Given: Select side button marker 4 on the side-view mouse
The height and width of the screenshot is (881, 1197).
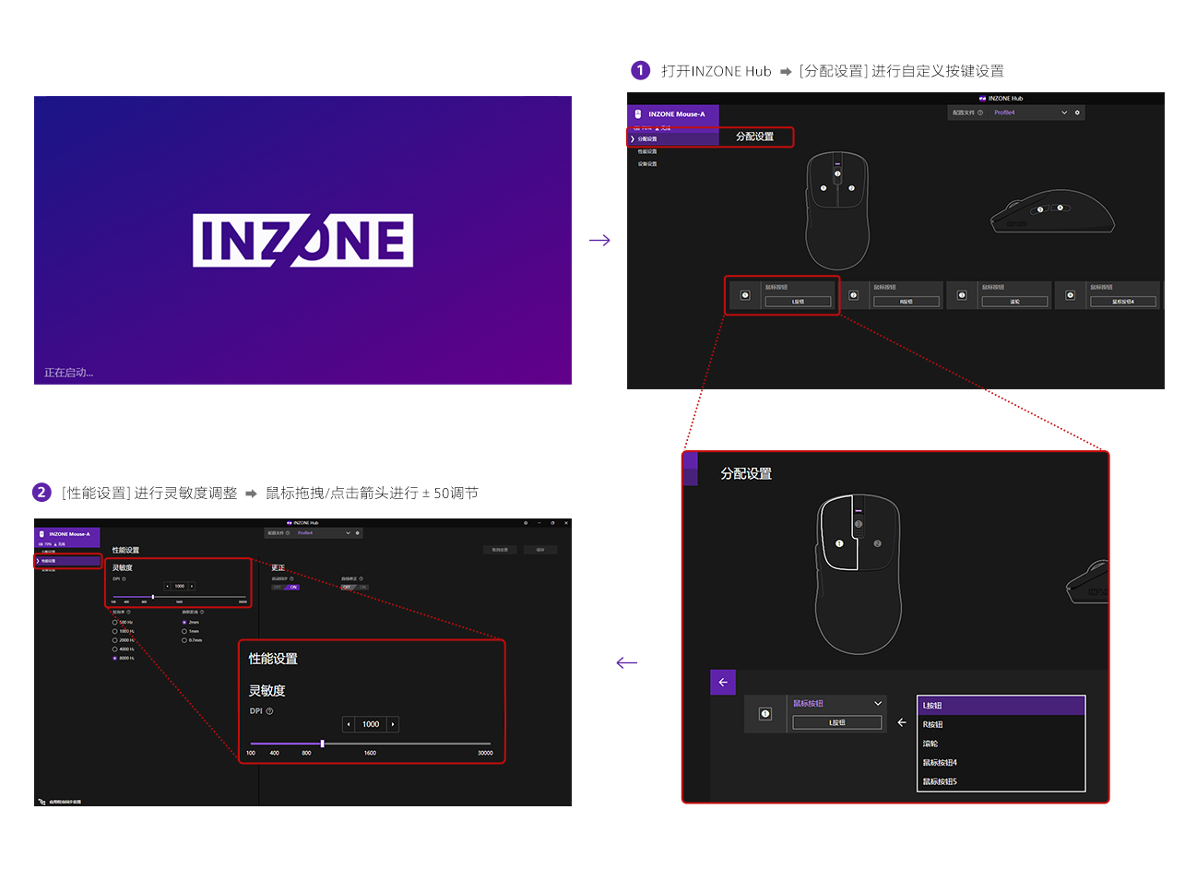Looking at the screenshot, I should [1060, 208].
